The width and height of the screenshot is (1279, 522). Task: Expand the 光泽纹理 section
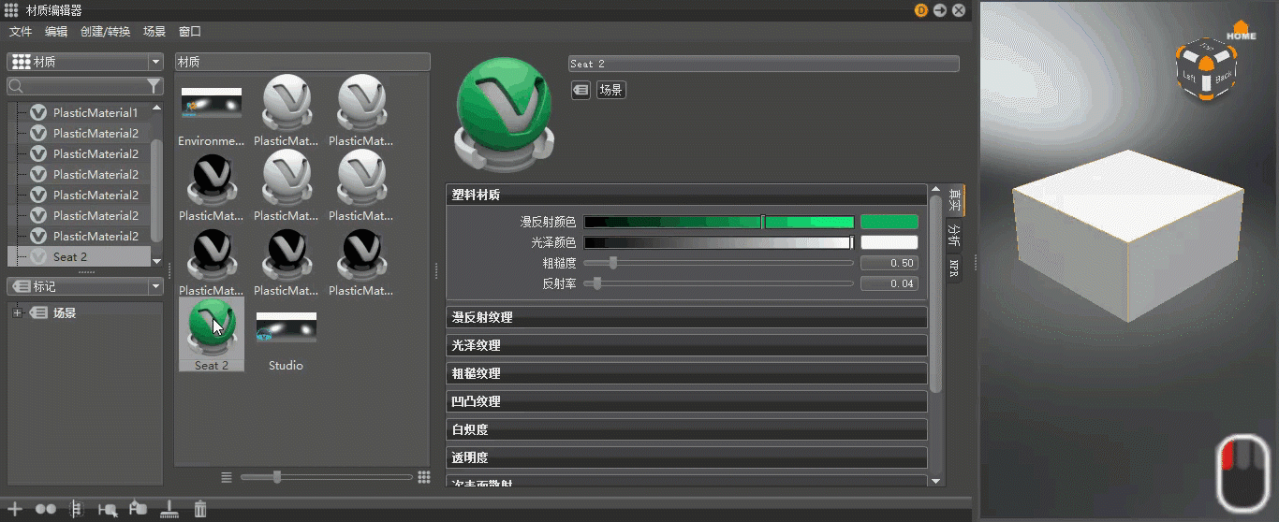pos(686,345)
